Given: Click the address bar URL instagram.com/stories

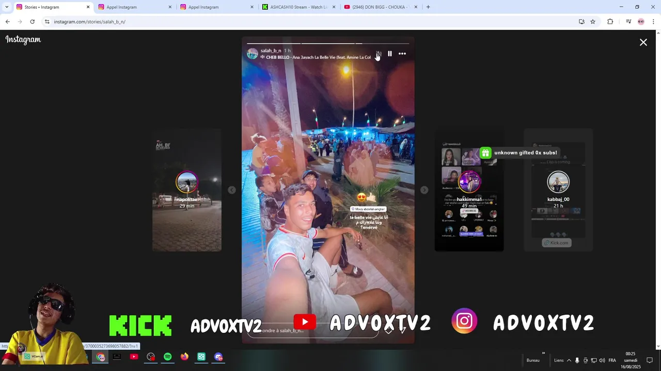Looking at the screenshot, I should [90, 22].
